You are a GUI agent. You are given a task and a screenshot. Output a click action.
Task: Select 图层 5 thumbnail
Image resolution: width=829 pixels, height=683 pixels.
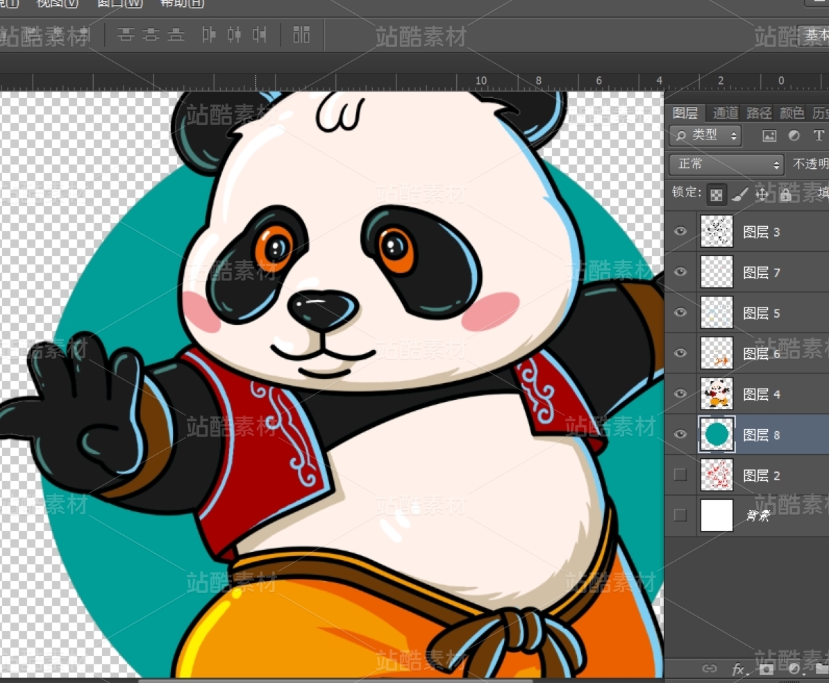717,312
